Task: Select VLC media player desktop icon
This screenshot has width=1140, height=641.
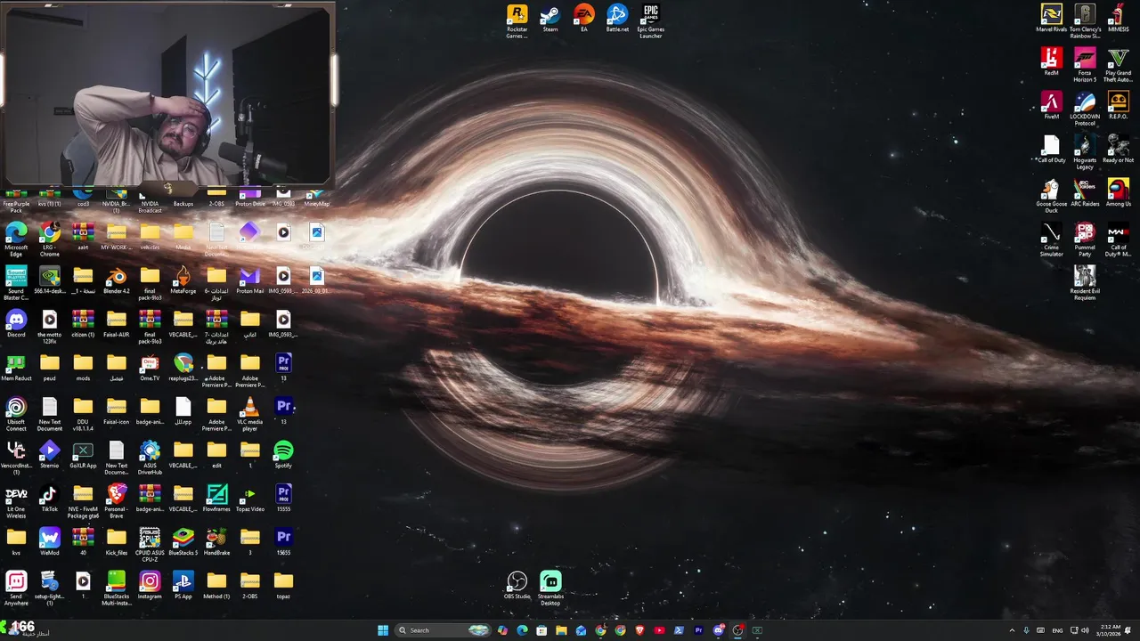Action: pyautogui.click(x=249, y=413)
